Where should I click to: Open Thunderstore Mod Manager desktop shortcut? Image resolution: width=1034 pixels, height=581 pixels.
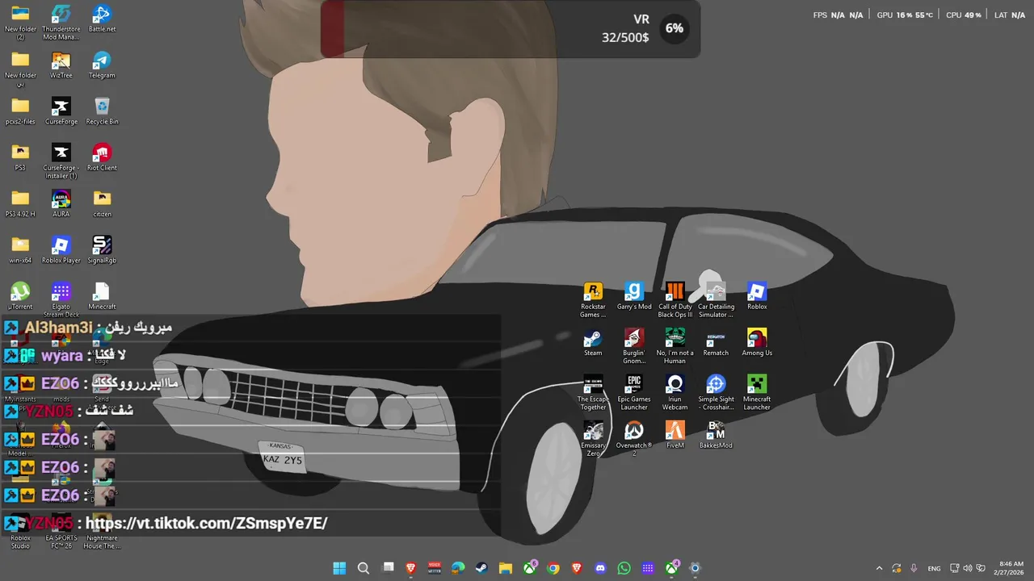point(61,22)
